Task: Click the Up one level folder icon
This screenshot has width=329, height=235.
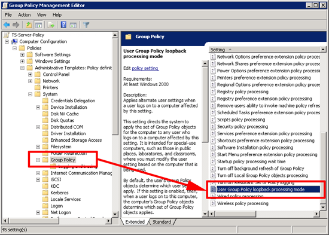Action: 29,25
